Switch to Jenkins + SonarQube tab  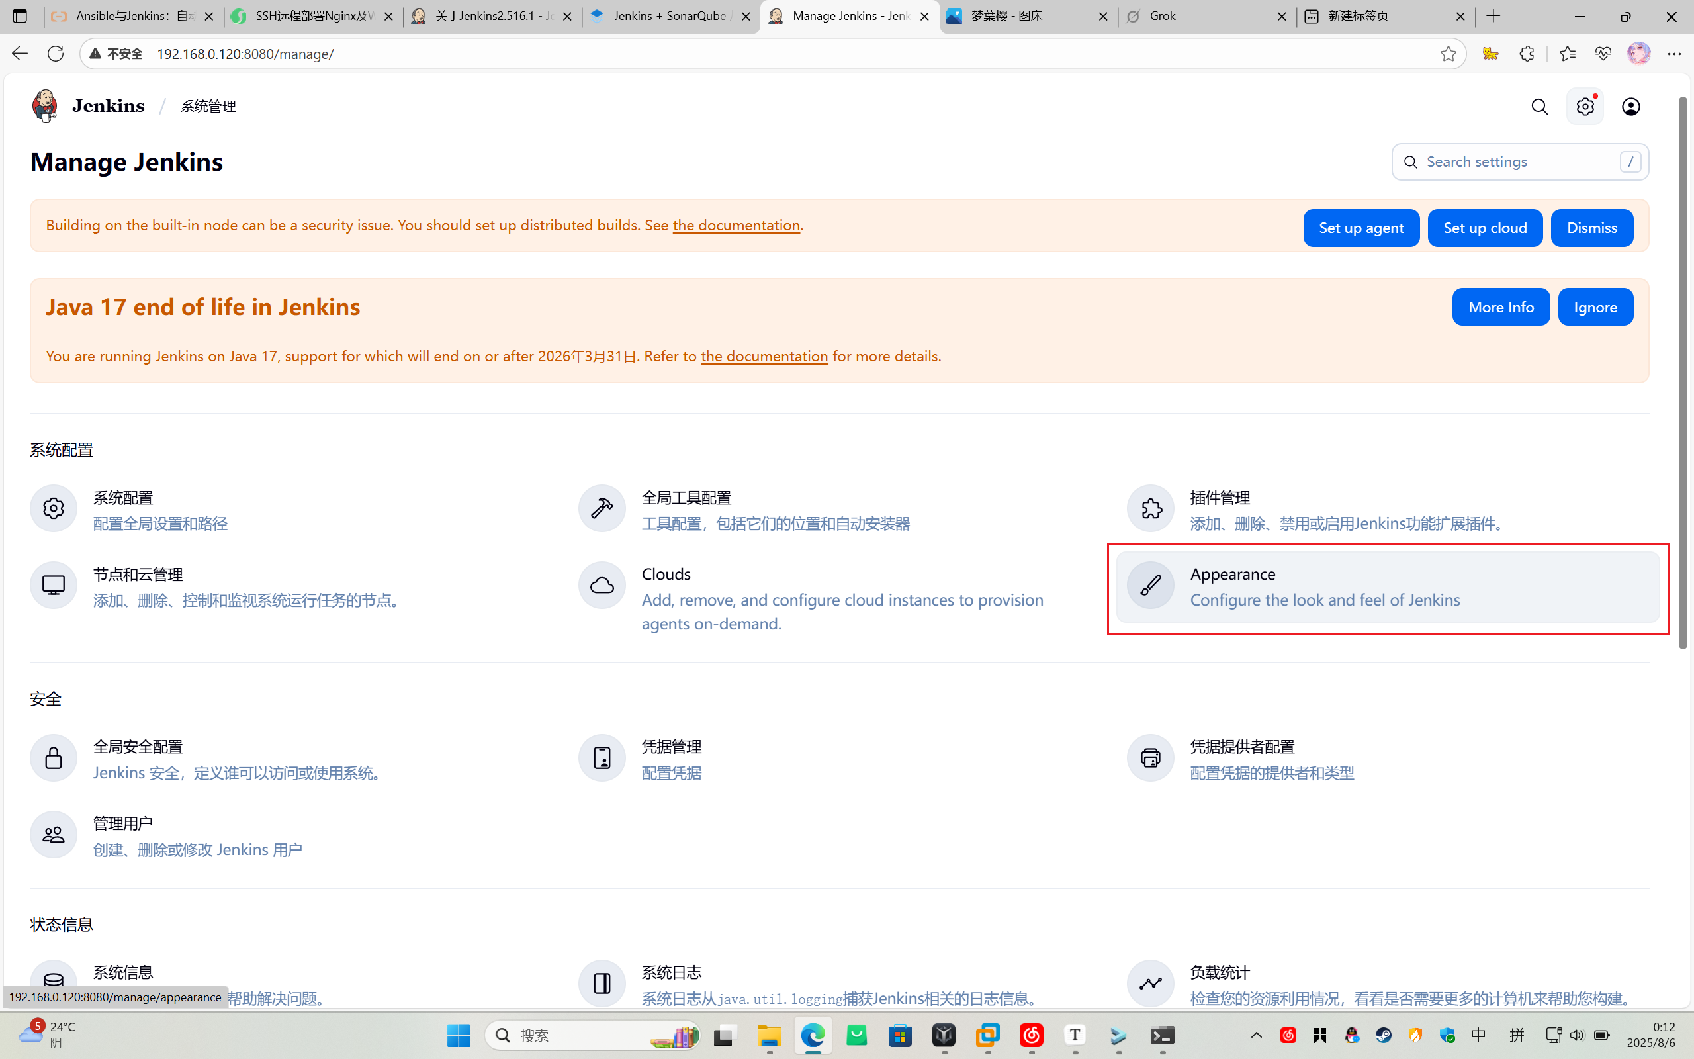point(670,16)
